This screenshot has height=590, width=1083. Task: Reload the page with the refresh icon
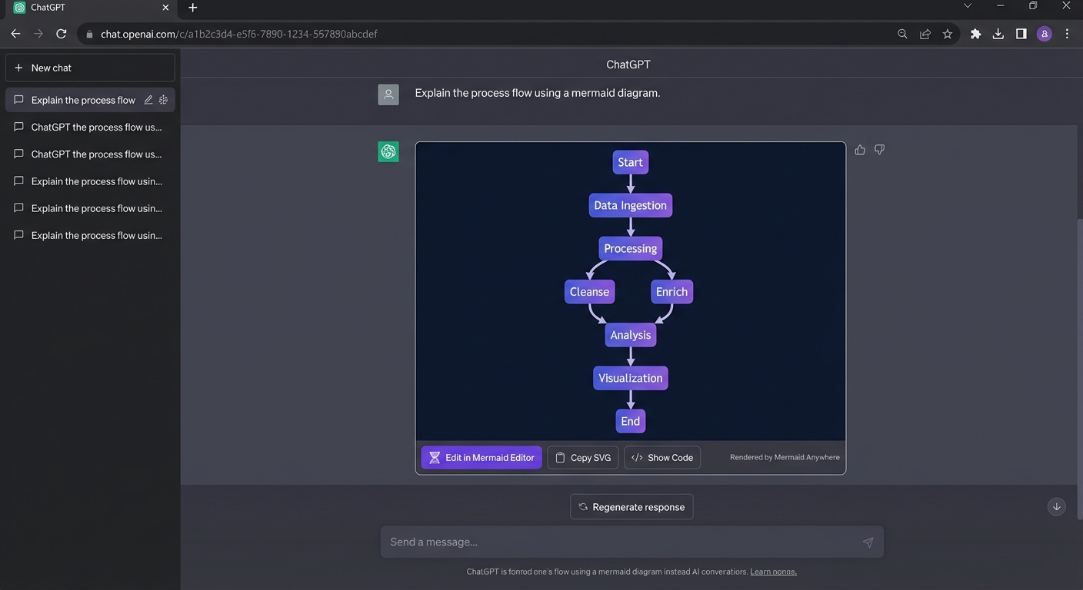62,34
